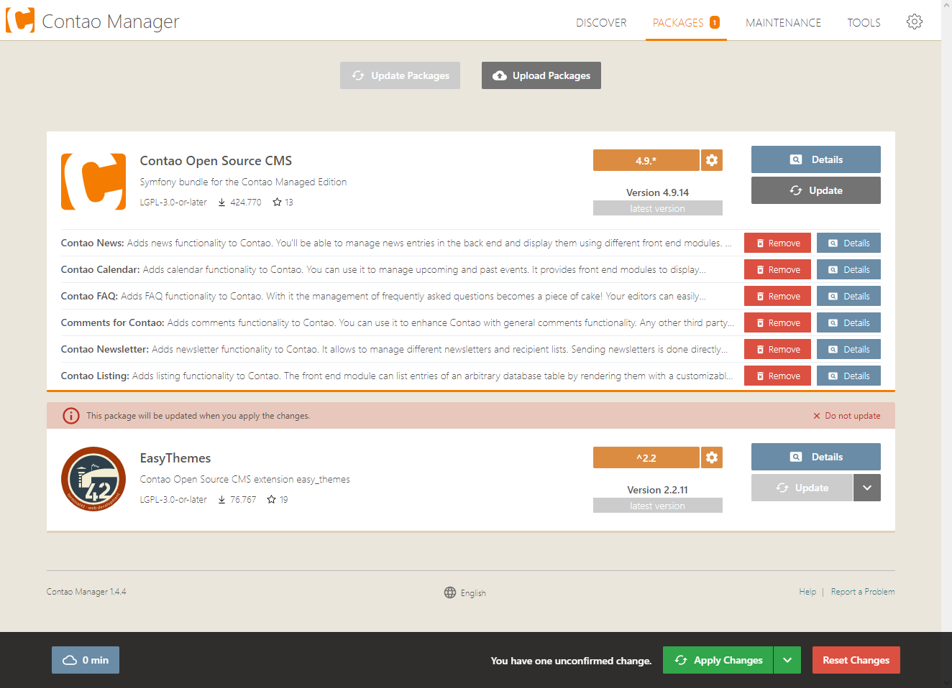
Task: Click the Update Packages button
Action: point(400,75)
